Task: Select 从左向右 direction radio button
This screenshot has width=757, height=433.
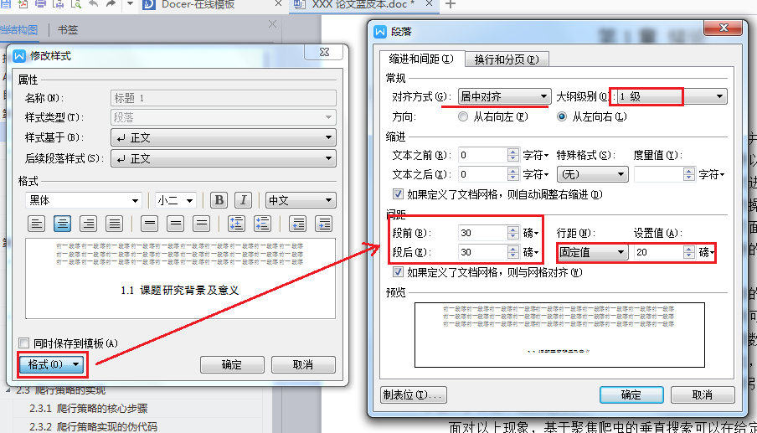Action: click(562, 116)
